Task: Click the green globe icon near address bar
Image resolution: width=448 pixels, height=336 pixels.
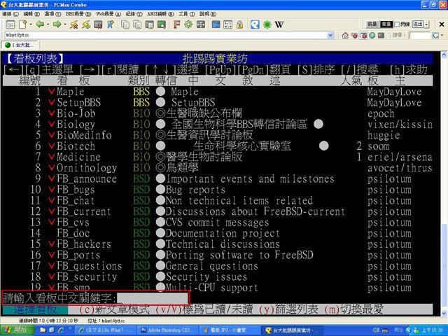Action: pyautogui.click(x=372, y=36)
